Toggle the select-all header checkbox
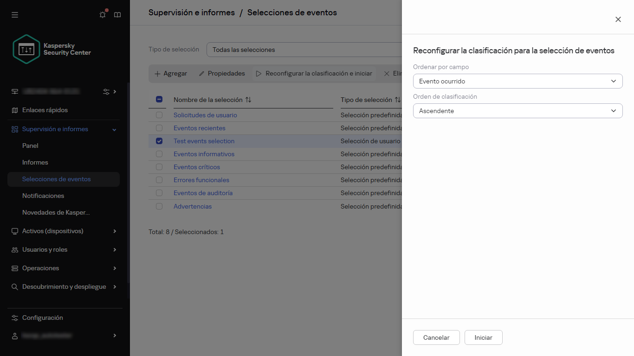Viewport: 634px width, 356px height. (x=159, y=99)
